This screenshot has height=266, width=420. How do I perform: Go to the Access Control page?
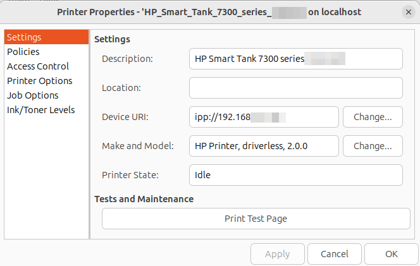pos(38,66)
